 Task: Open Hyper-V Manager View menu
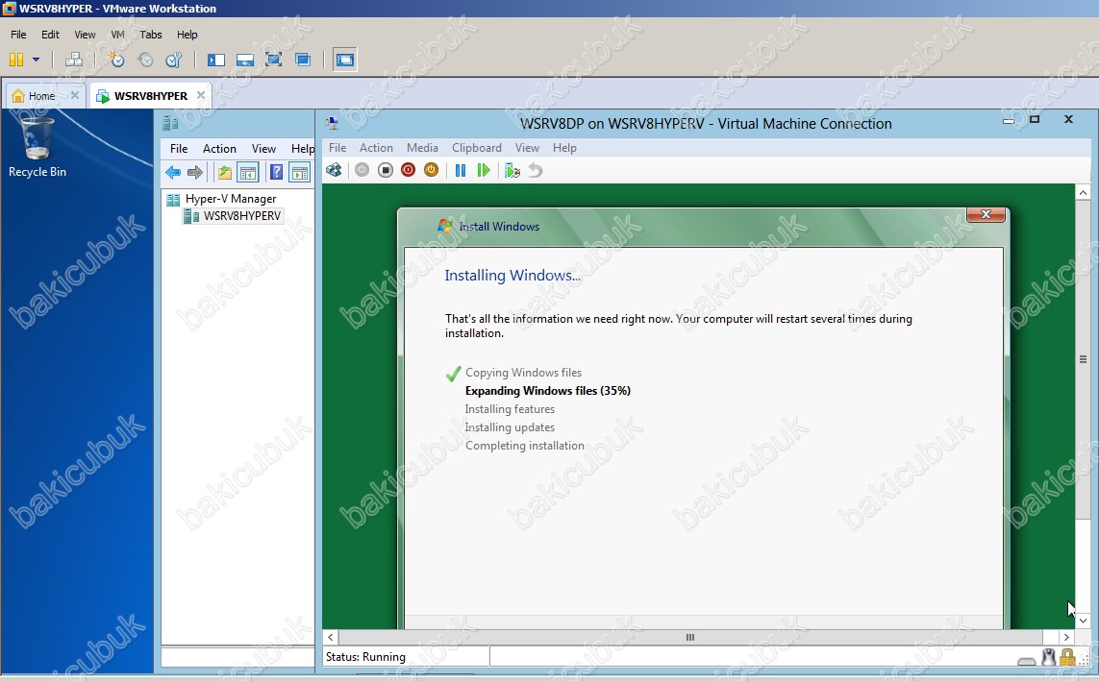click(263, 148)
